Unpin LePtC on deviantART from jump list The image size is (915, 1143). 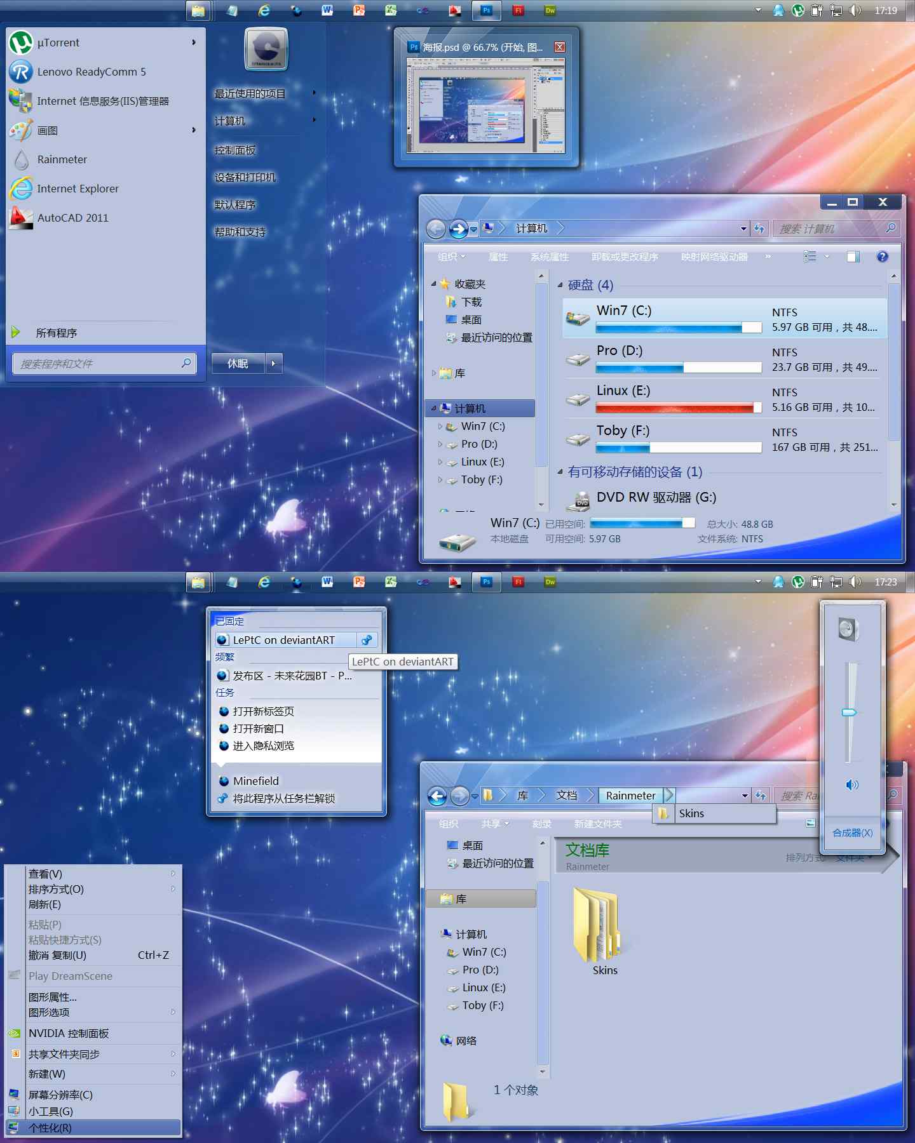(x=367, y=640)
